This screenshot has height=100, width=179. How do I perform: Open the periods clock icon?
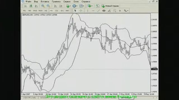pyautogui.click(x=74, y=6)
